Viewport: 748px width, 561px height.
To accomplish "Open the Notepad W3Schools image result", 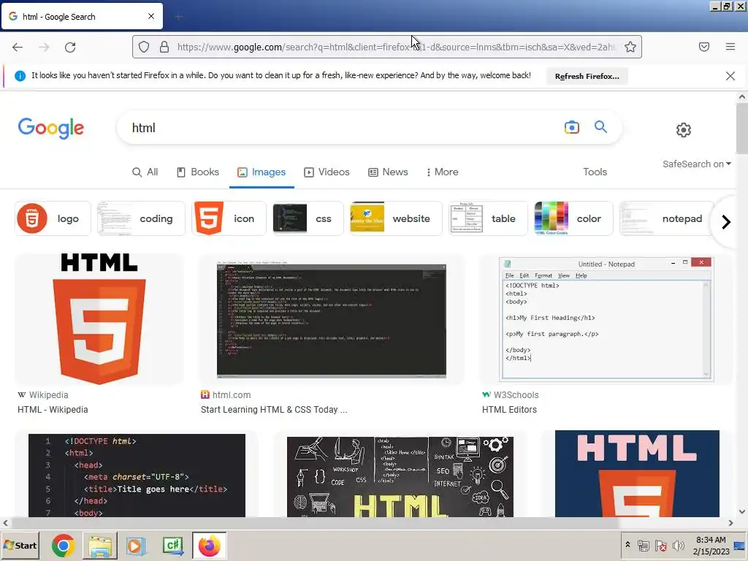I will click(606, 318).
